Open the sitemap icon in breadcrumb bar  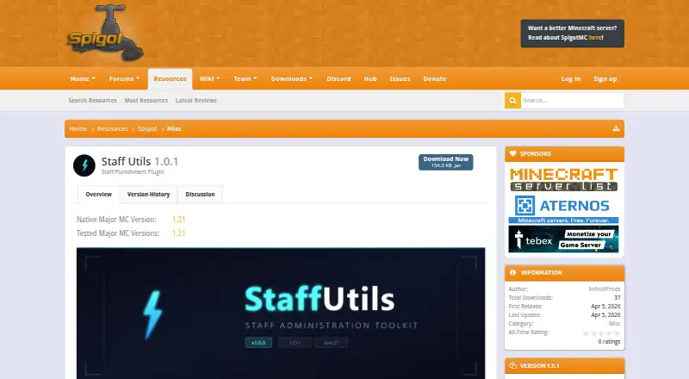coord(616,128)
